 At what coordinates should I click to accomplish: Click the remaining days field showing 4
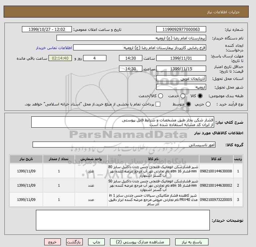tap(95, 58)
